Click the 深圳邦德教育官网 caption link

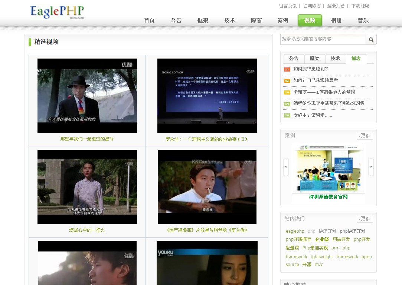tap(329, 197)
